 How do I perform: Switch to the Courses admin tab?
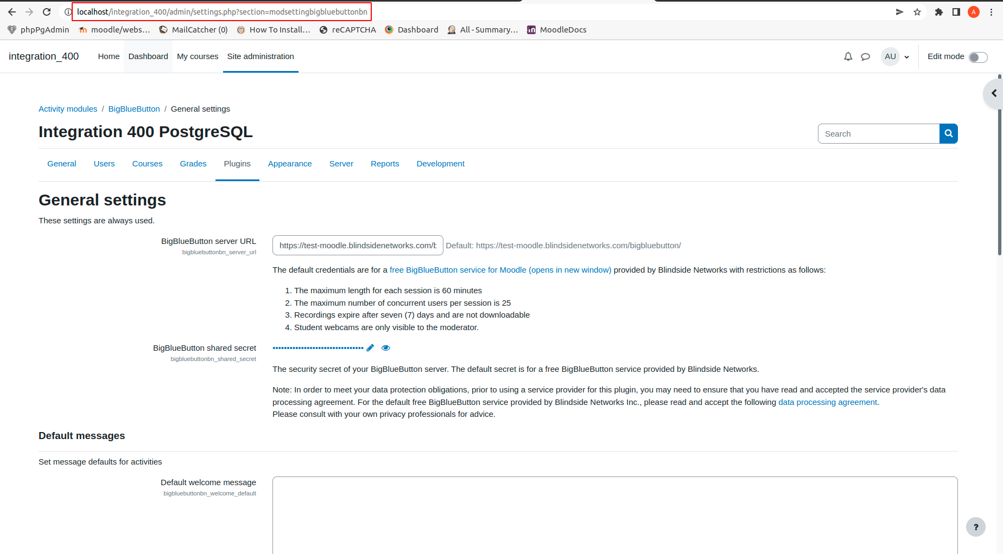tap(148, 164)
